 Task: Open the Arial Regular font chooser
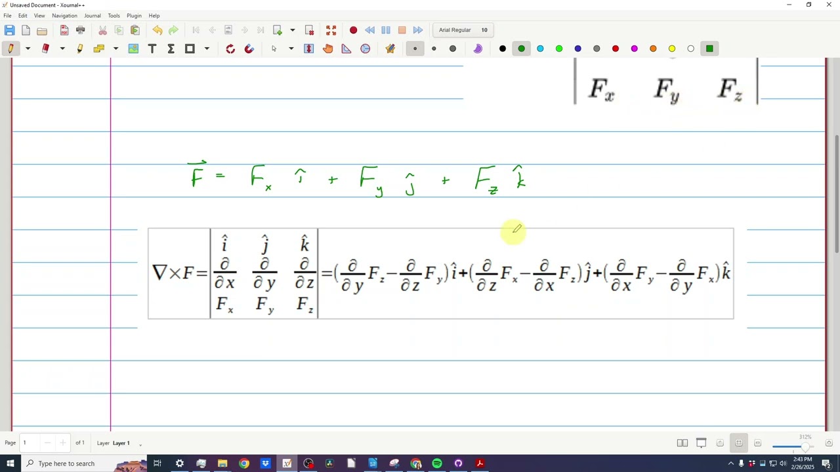pos(463,30)
